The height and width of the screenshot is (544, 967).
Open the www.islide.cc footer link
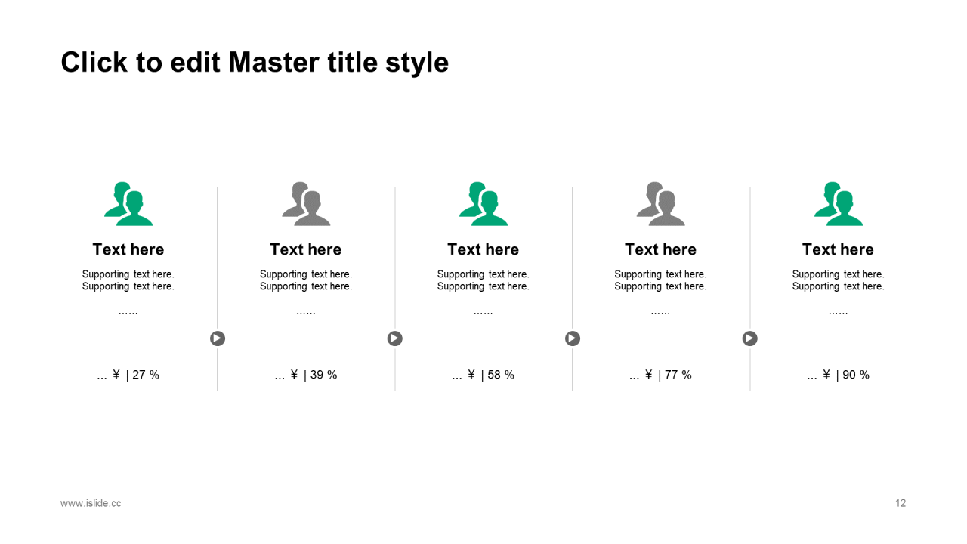(x=91, y=503)
